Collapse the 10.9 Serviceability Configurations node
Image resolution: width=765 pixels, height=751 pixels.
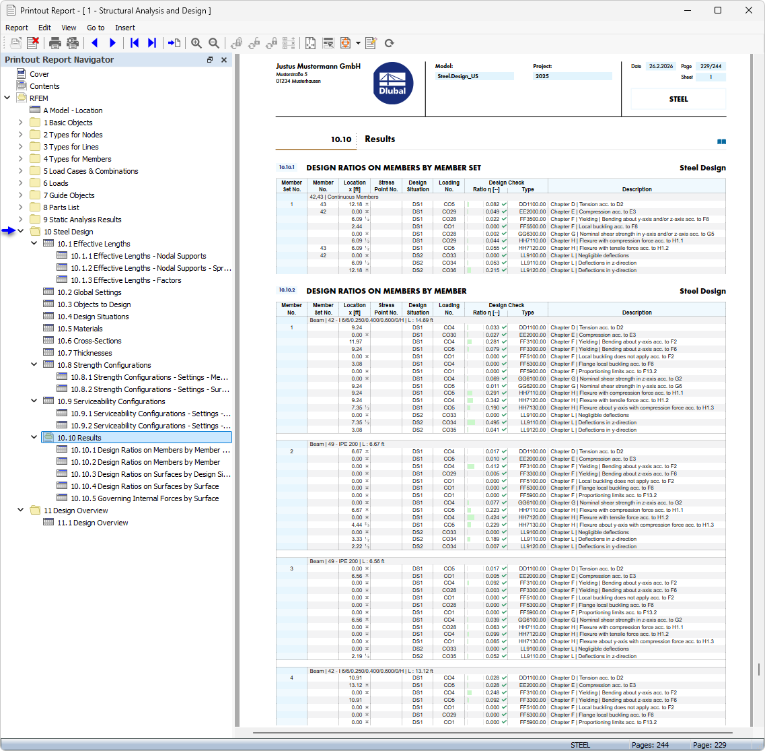[34, 401]
